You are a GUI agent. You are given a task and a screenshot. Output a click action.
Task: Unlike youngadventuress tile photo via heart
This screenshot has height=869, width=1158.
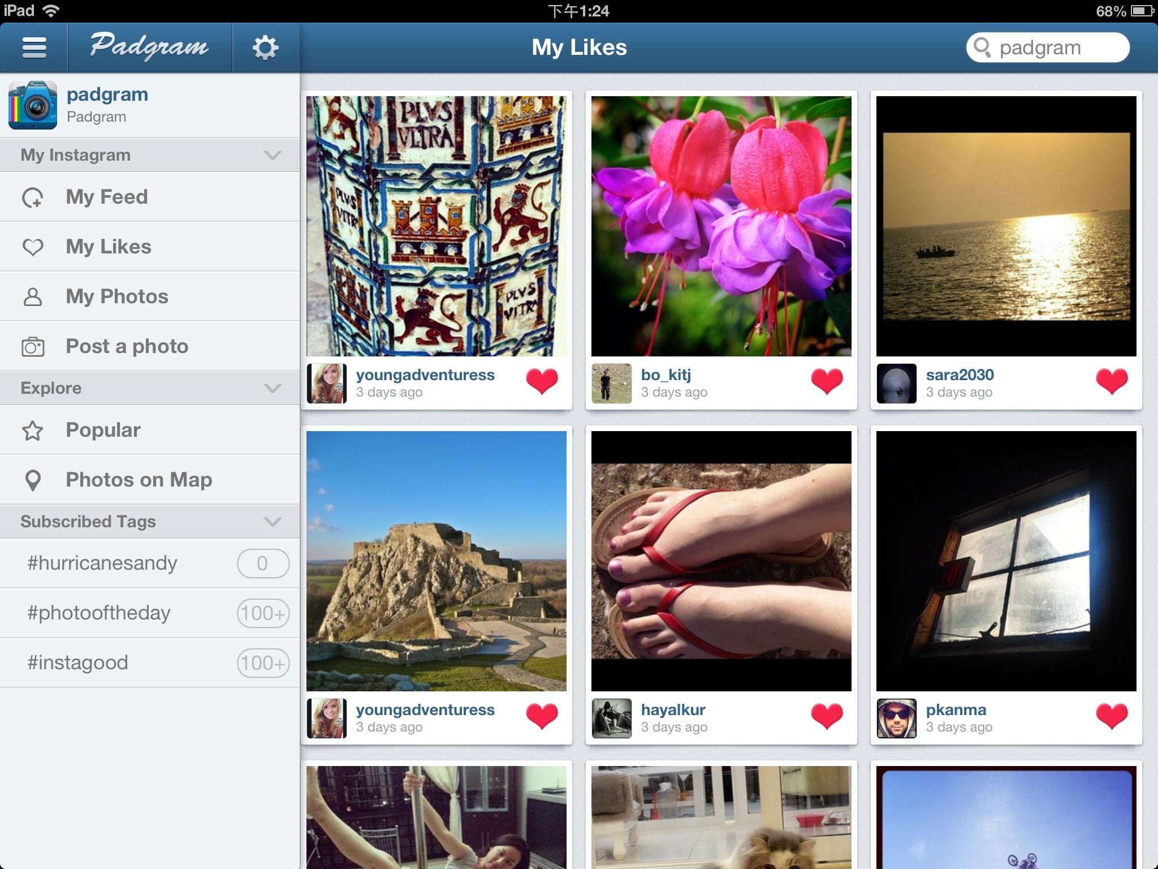(542, 381)
